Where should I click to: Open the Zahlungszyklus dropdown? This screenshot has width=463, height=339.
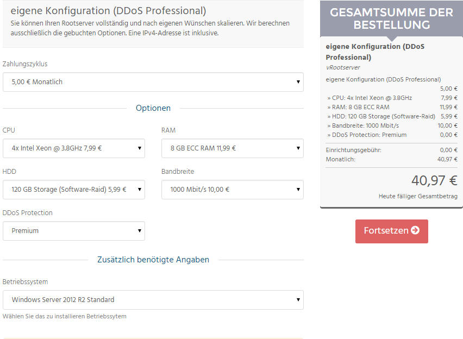point(153,82)
